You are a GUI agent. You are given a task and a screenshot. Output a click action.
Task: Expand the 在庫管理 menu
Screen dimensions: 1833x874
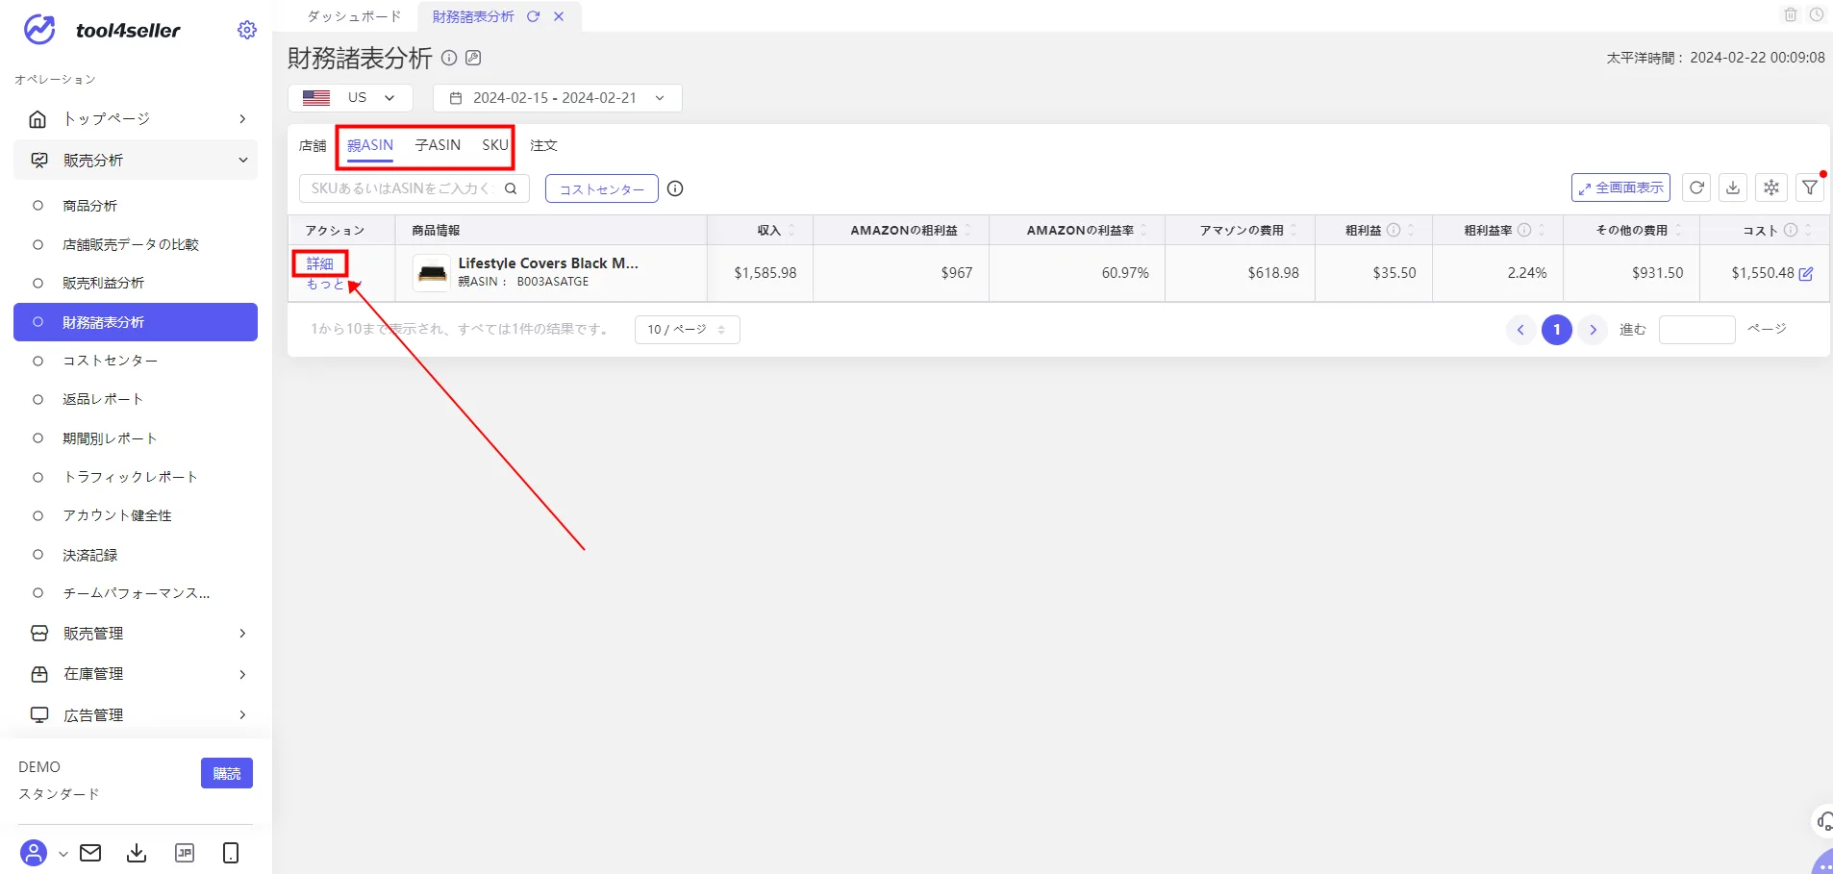tap(136, 674)
